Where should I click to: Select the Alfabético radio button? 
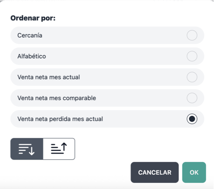(x=192, y=56)
